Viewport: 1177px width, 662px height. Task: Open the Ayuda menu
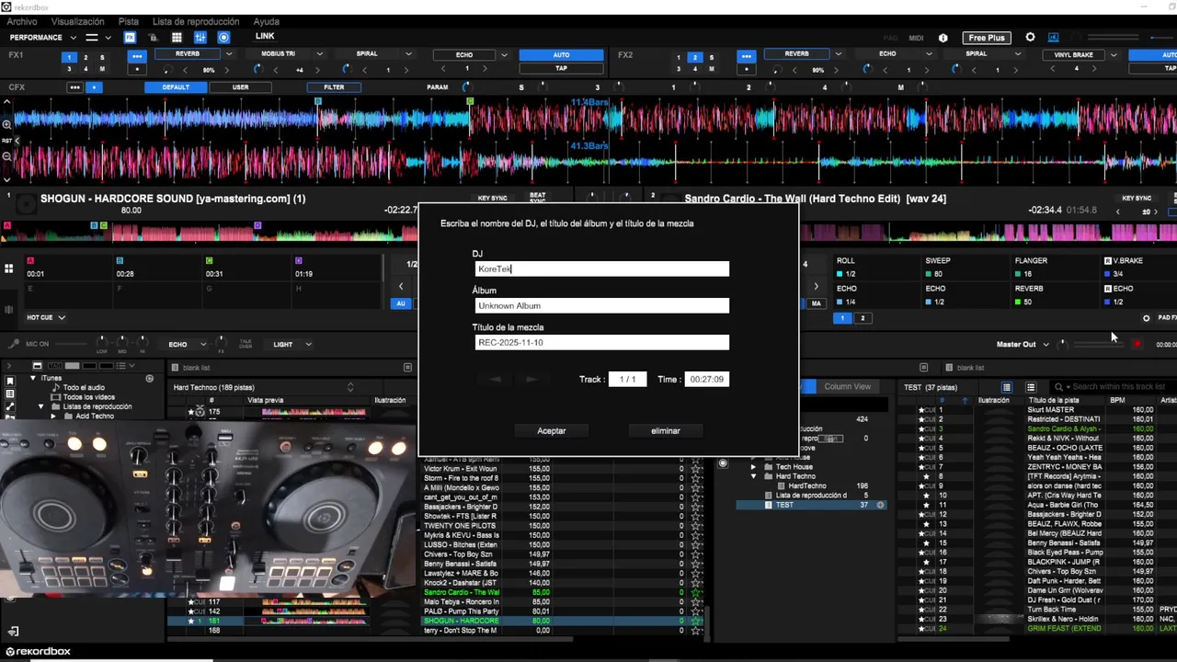pos(267,21)
